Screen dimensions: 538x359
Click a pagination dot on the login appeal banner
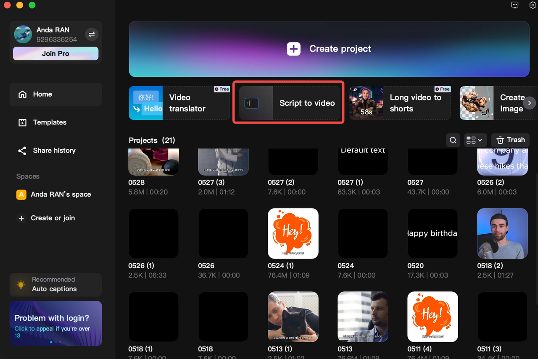pyautogui.click(x=51, y=342)
